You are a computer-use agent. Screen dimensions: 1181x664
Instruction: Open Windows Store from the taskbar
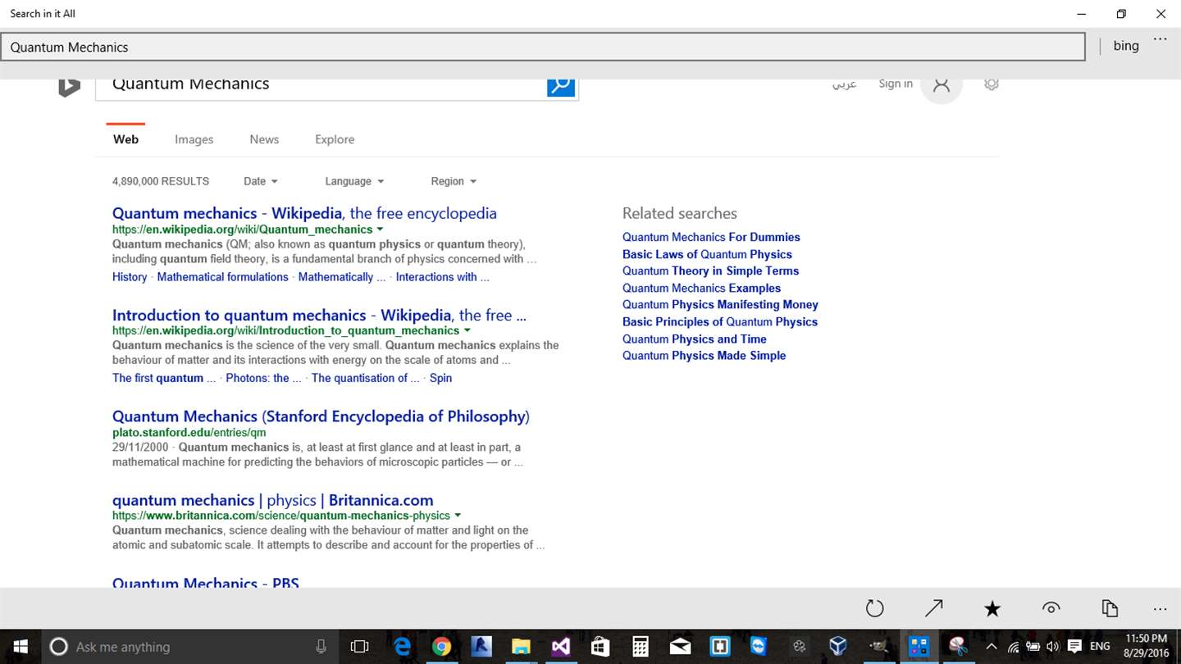pyautogui.click(x=600, y=647)
